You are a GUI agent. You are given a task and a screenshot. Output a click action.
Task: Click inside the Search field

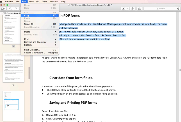click(x=162, y=9)
